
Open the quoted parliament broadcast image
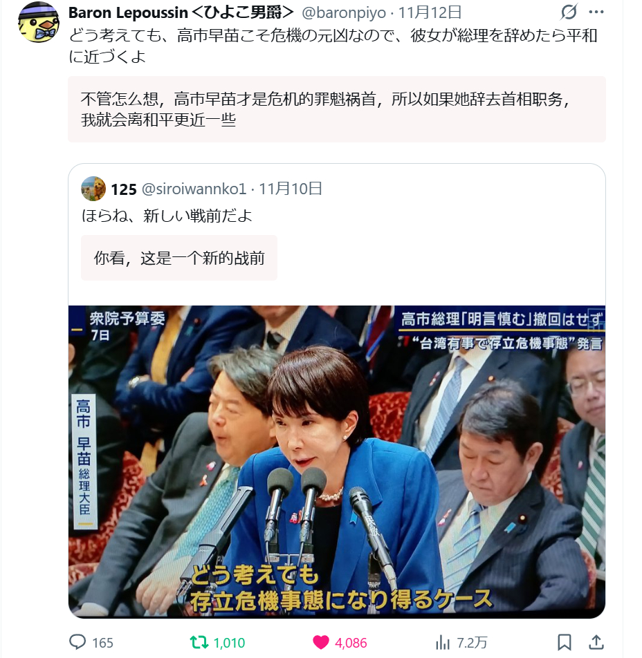pyautogui.click(x=336, y=462)
